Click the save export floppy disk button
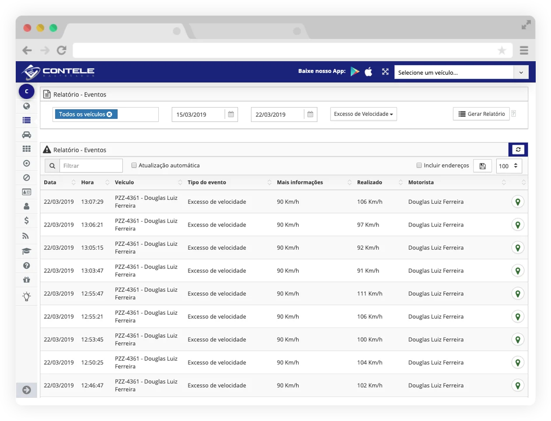 pos(482,166)
